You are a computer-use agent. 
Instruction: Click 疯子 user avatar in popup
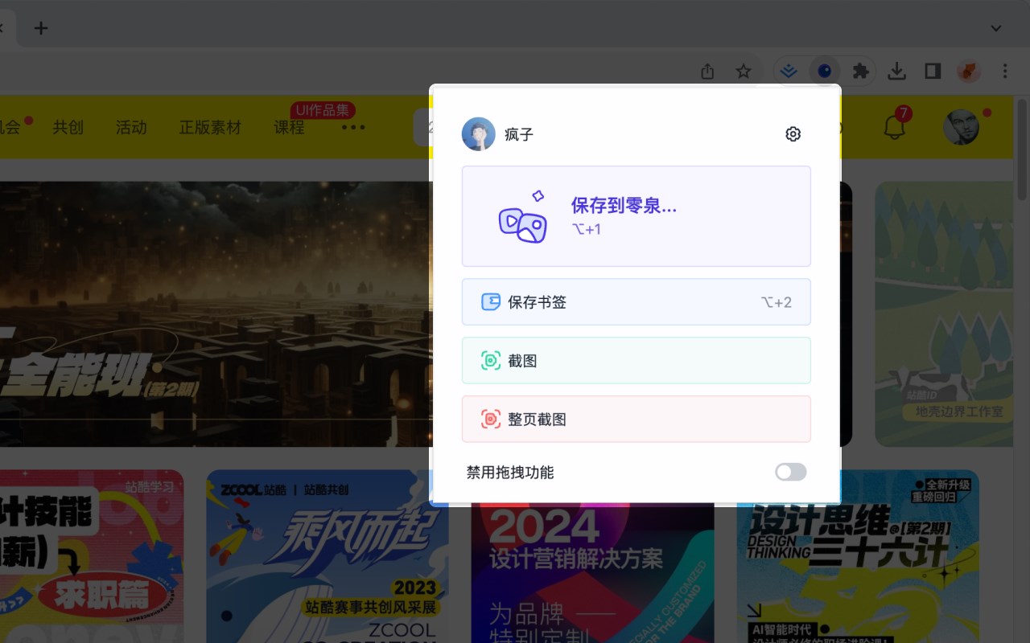click(478, 134)
